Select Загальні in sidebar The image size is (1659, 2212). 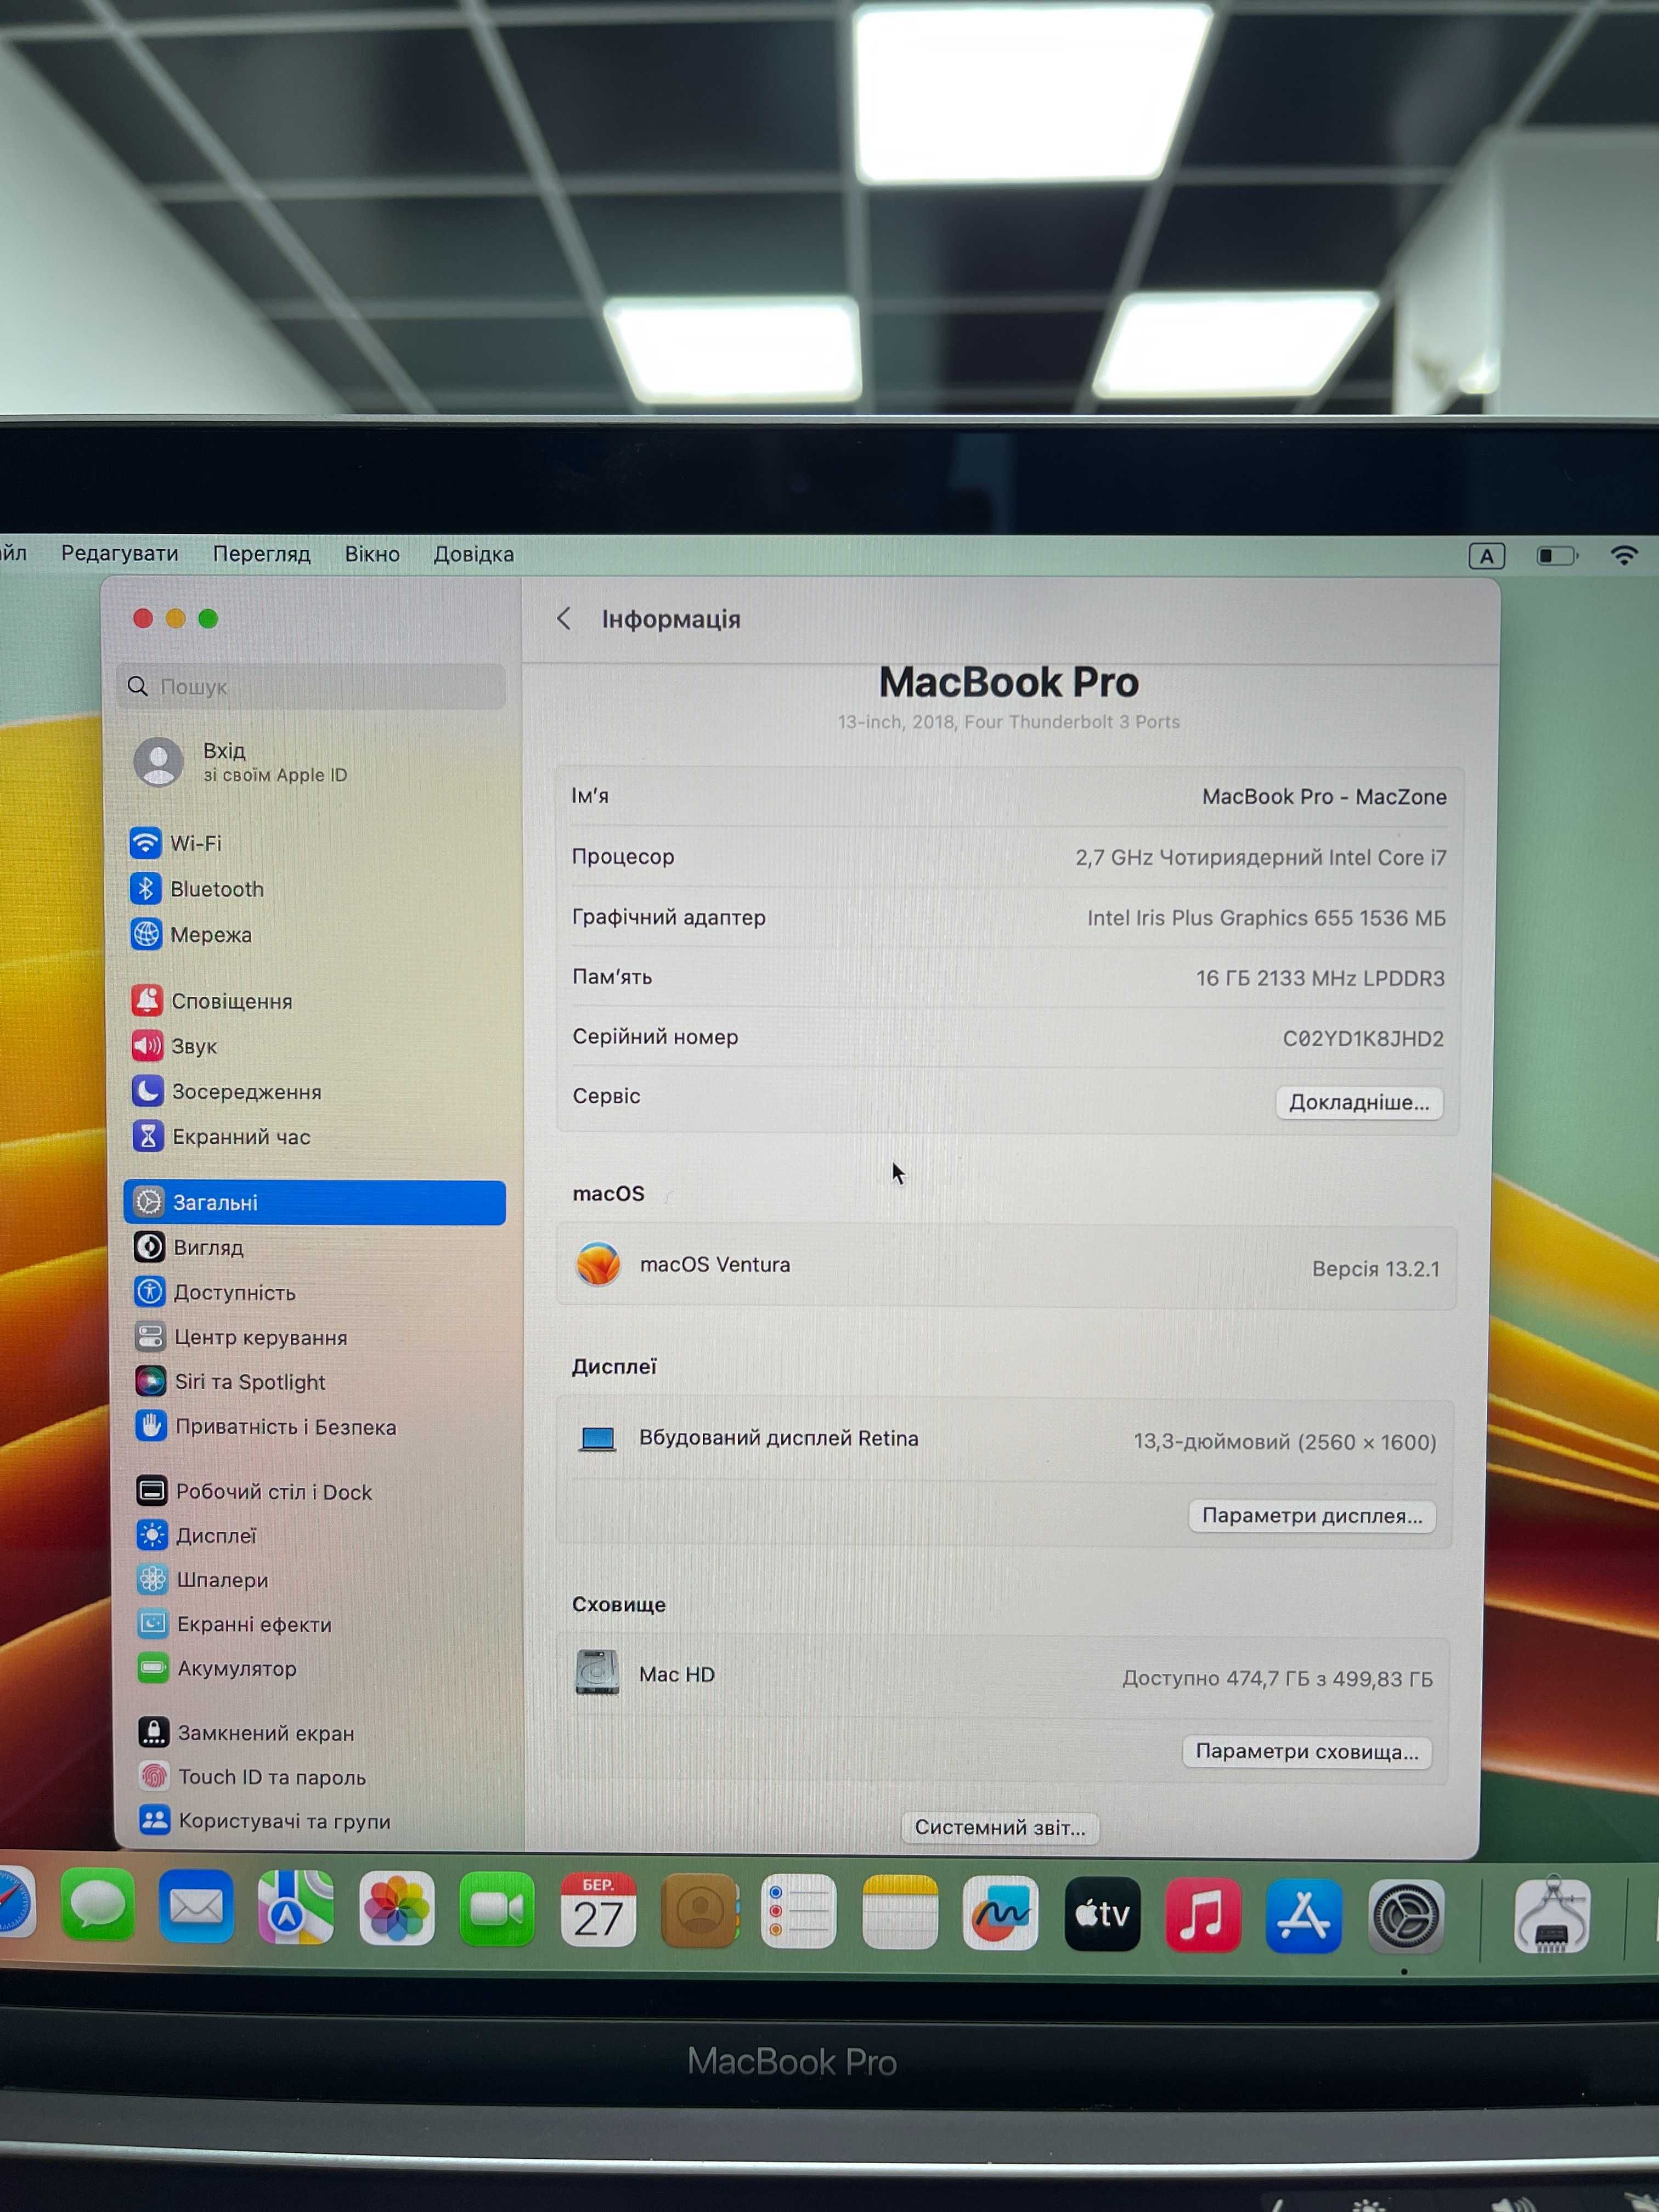(315, 1202)
